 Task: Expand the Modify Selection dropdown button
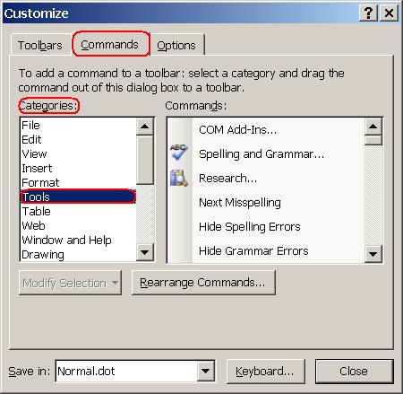[x=70, y=283]
